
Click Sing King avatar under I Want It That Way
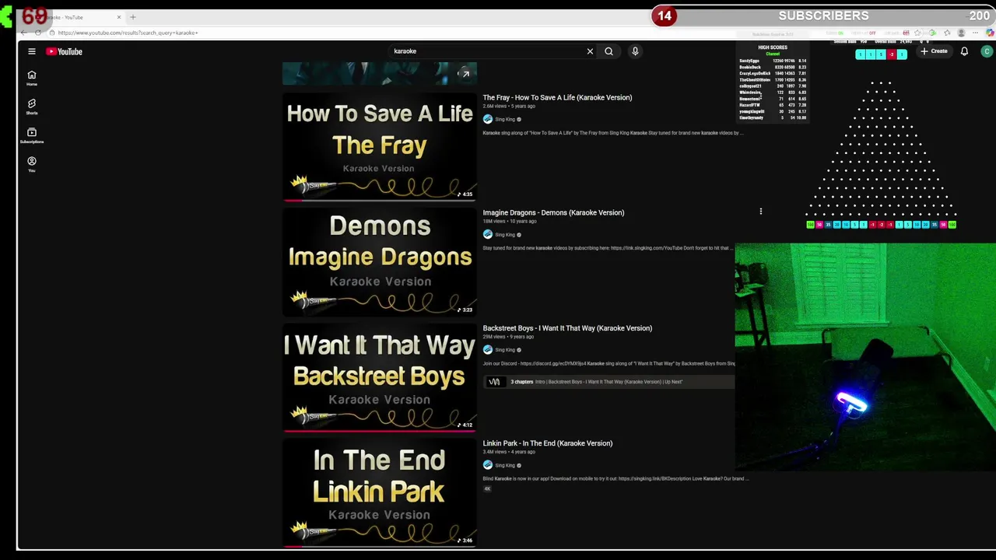488,350
